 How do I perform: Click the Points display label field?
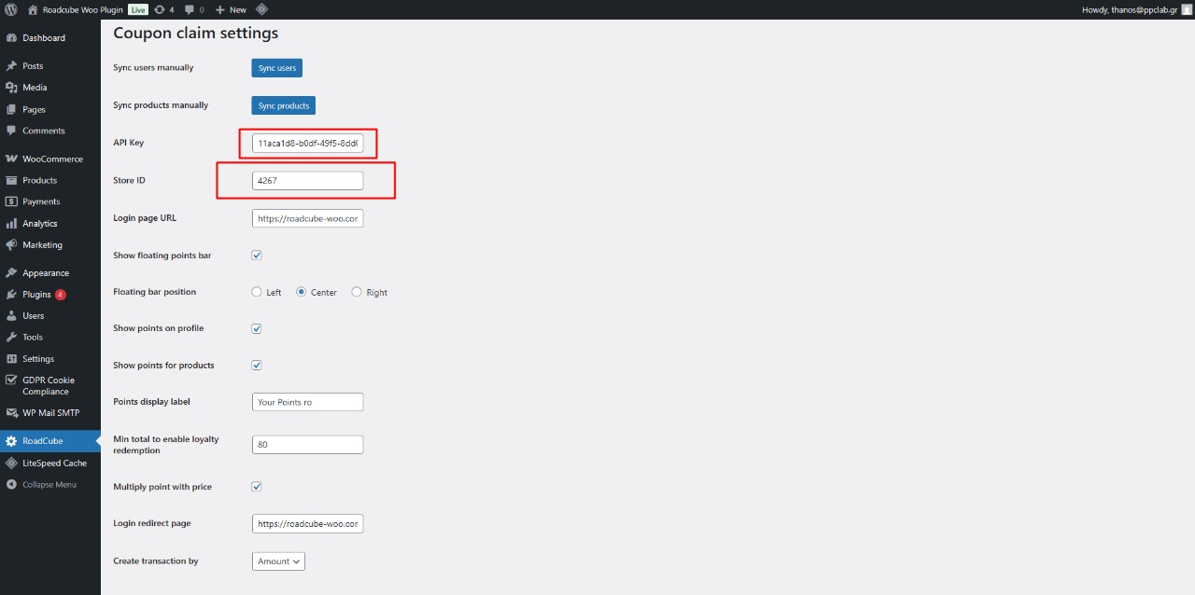307,402
